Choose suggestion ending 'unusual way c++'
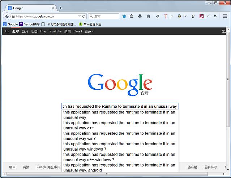The width and height of the screenshot is (231, 178). click(120, 125)
